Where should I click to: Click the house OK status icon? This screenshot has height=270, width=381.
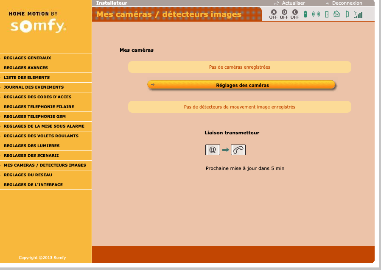tap(337, 14)
